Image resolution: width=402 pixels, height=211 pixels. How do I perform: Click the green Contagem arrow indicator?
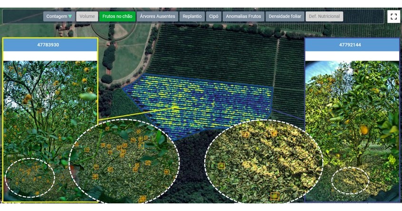70,17
